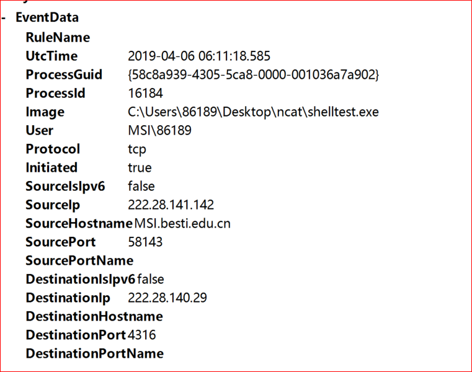Select the SourceHostname MSI.besti.edu.cn

pyautogui.click(x=182, y=223)
